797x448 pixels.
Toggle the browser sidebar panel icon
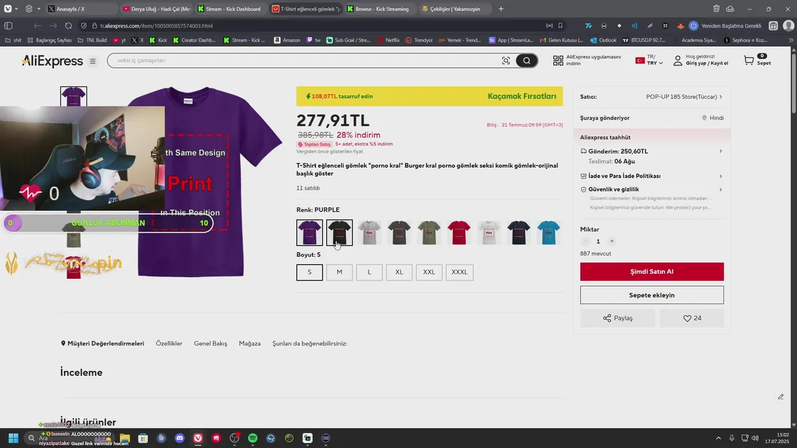8,26
